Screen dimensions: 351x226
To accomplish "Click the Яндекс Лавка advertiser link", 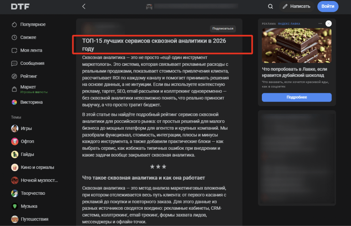I will point(289,24).
